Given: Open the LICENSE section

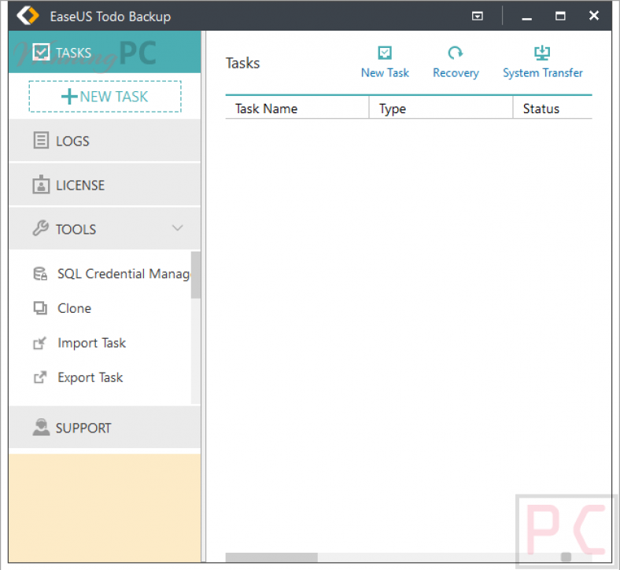Looking at the screenshot, I should [105, 185].
